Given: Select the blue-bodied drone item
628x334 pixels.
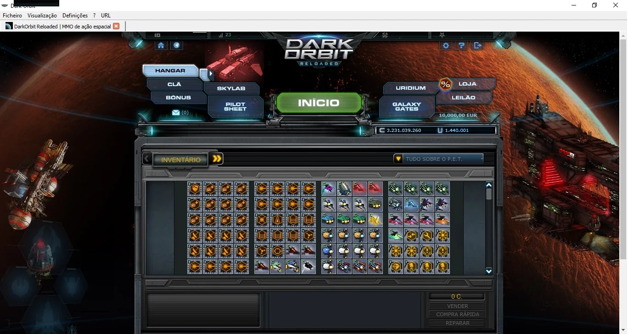Looking at the screenshot, I should (x=329, y=251).
